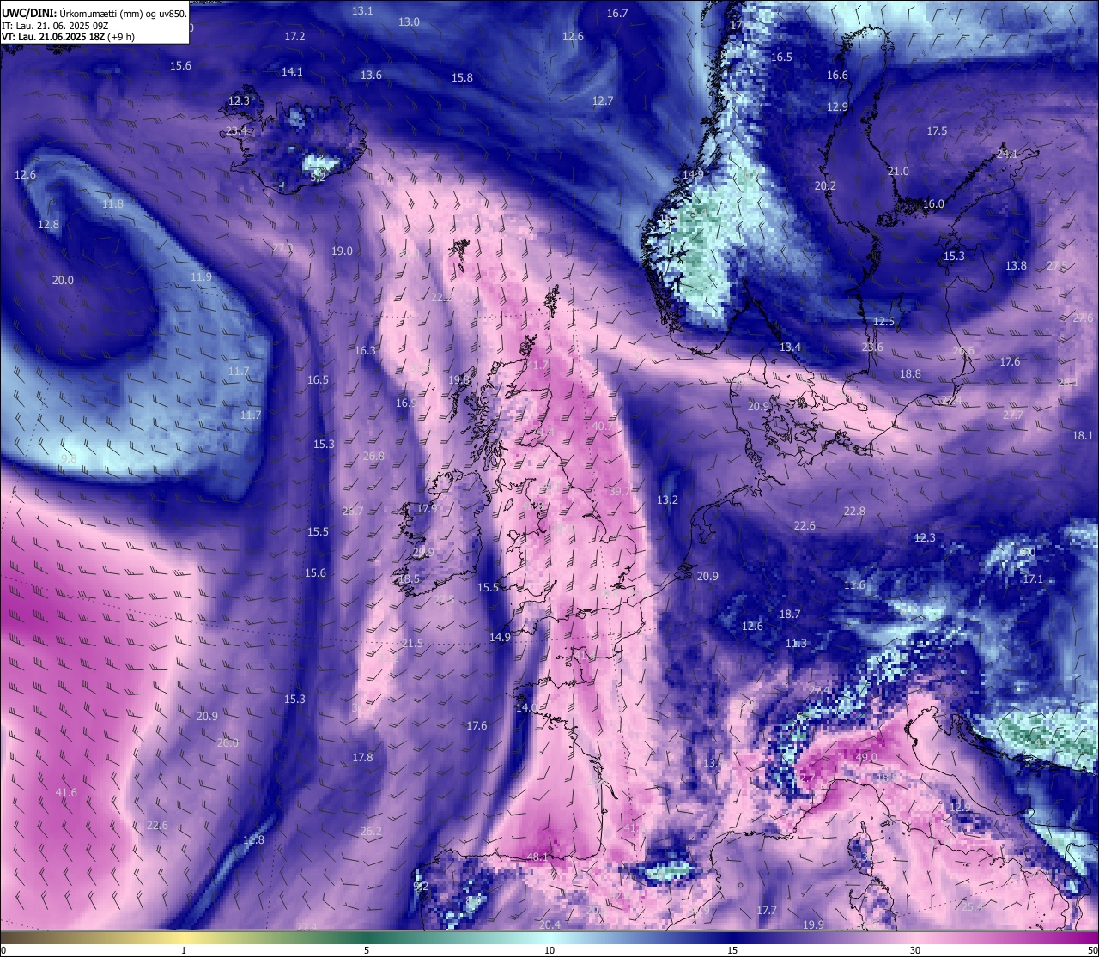The image size is (1099, 957).
Task: Click the 20.0 value label
Action: pyautogui.click(x=63, y=281)
